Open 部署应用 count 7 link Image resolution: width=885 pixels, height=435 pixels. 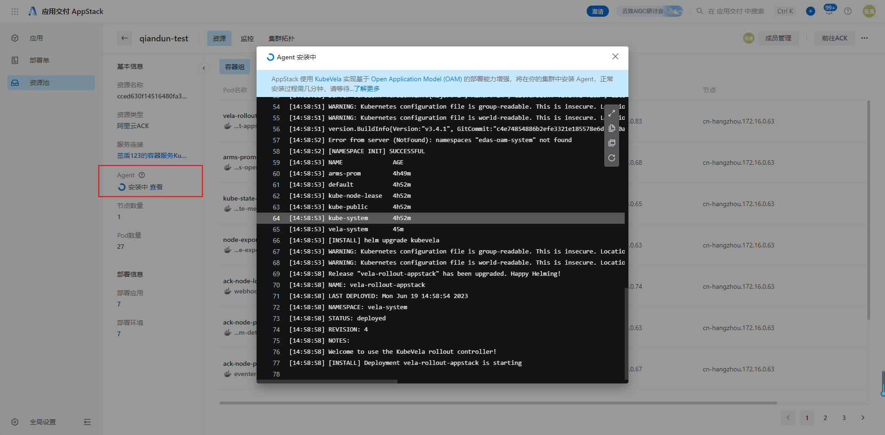coord(119,304)
